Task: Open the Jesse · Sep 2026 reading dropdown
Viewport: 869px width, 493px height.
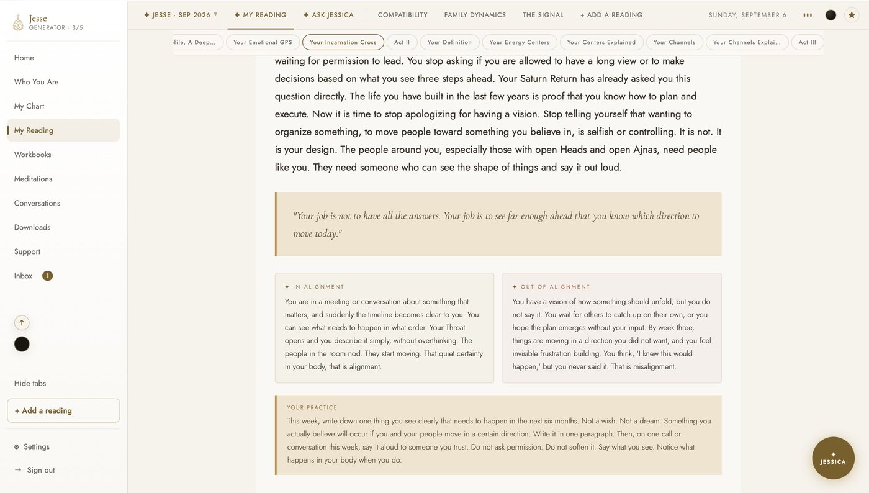Action: [181, 15]
